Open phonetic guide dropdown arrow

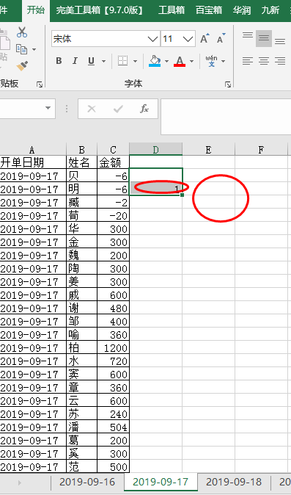(x=224, y=61)
